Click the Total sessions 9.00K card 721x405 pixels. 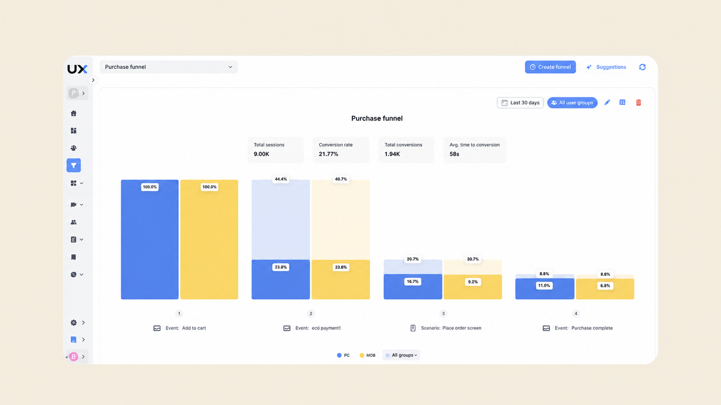tap(275, 150)
